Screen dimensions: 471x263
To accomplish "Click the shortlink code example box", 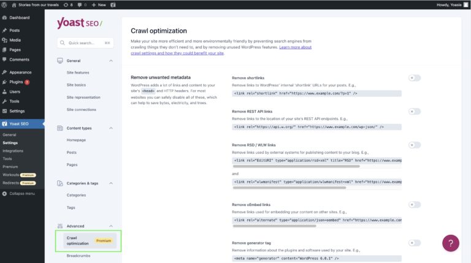I will point(316,94).
